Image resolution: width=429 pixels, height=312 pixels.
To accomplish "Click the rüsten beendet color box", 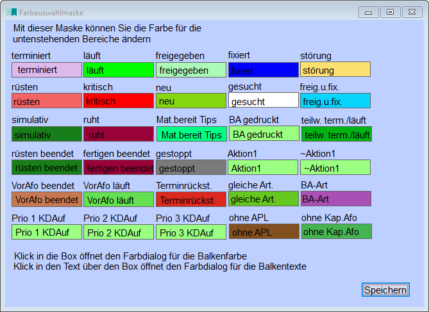I will click(47, 167).
